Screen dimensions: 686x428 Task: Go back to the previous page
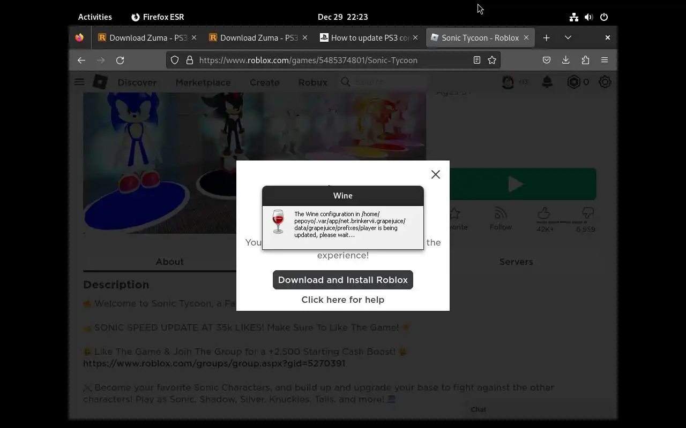click(81, 60)
